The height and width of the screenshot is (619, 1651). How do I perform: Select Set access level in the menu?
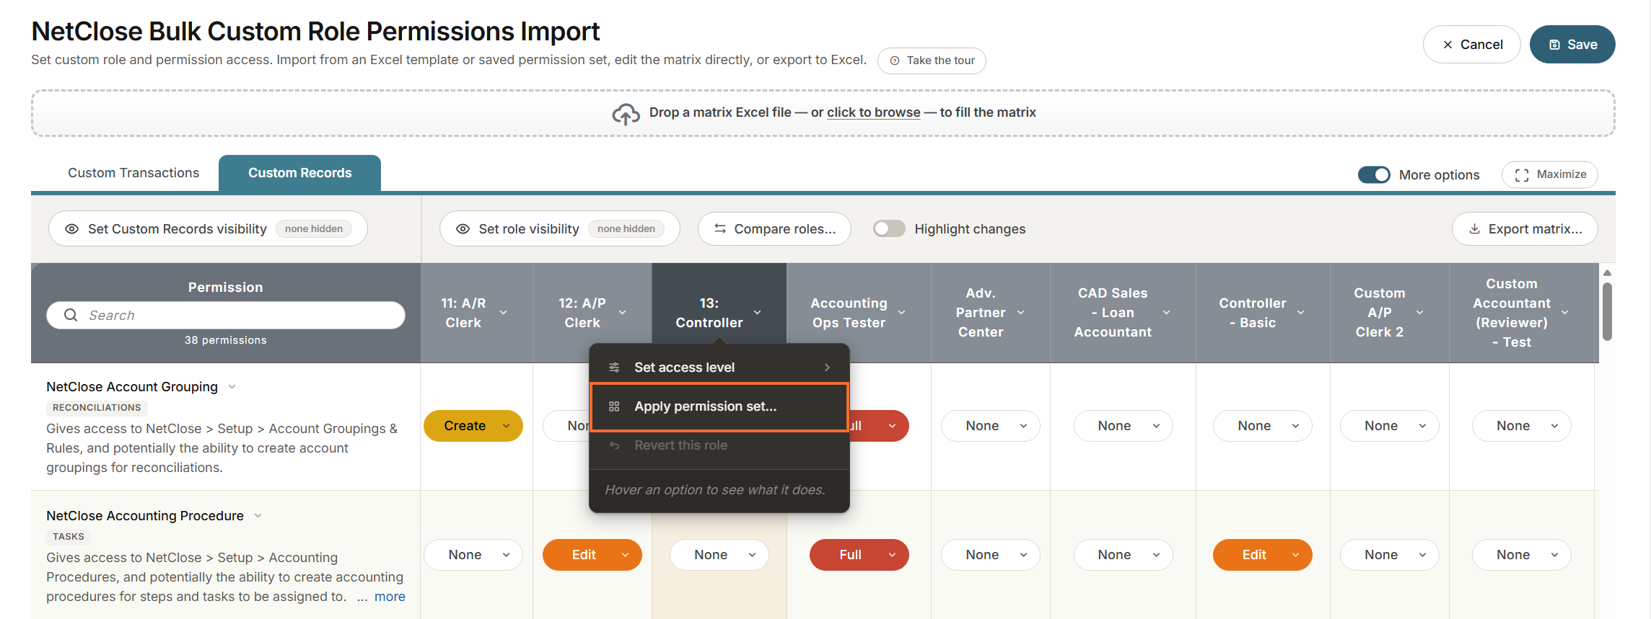coord(719,368)
